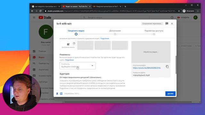Screen dimensions: 205x115
Task: Select the Дополнения step
Action: pos(115,32)
